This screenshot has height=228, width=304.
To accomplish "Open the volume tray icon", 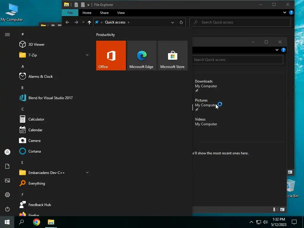I will pos(265,222).
